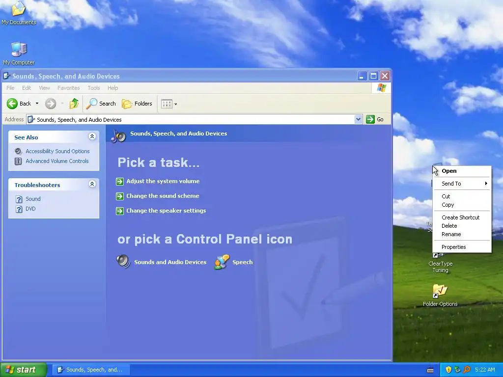This screenshot has width=503, height=377.
Task: Open the Sound troubleshooter link
Action: click(x=33, y=199)
